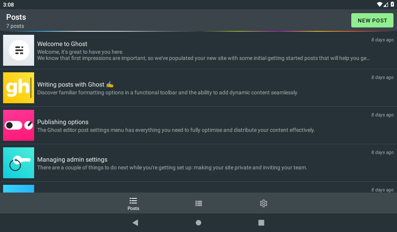Click the 'Posts' header title
The width and height of the screenshot is (397, 232).
[x=16, y=17]
